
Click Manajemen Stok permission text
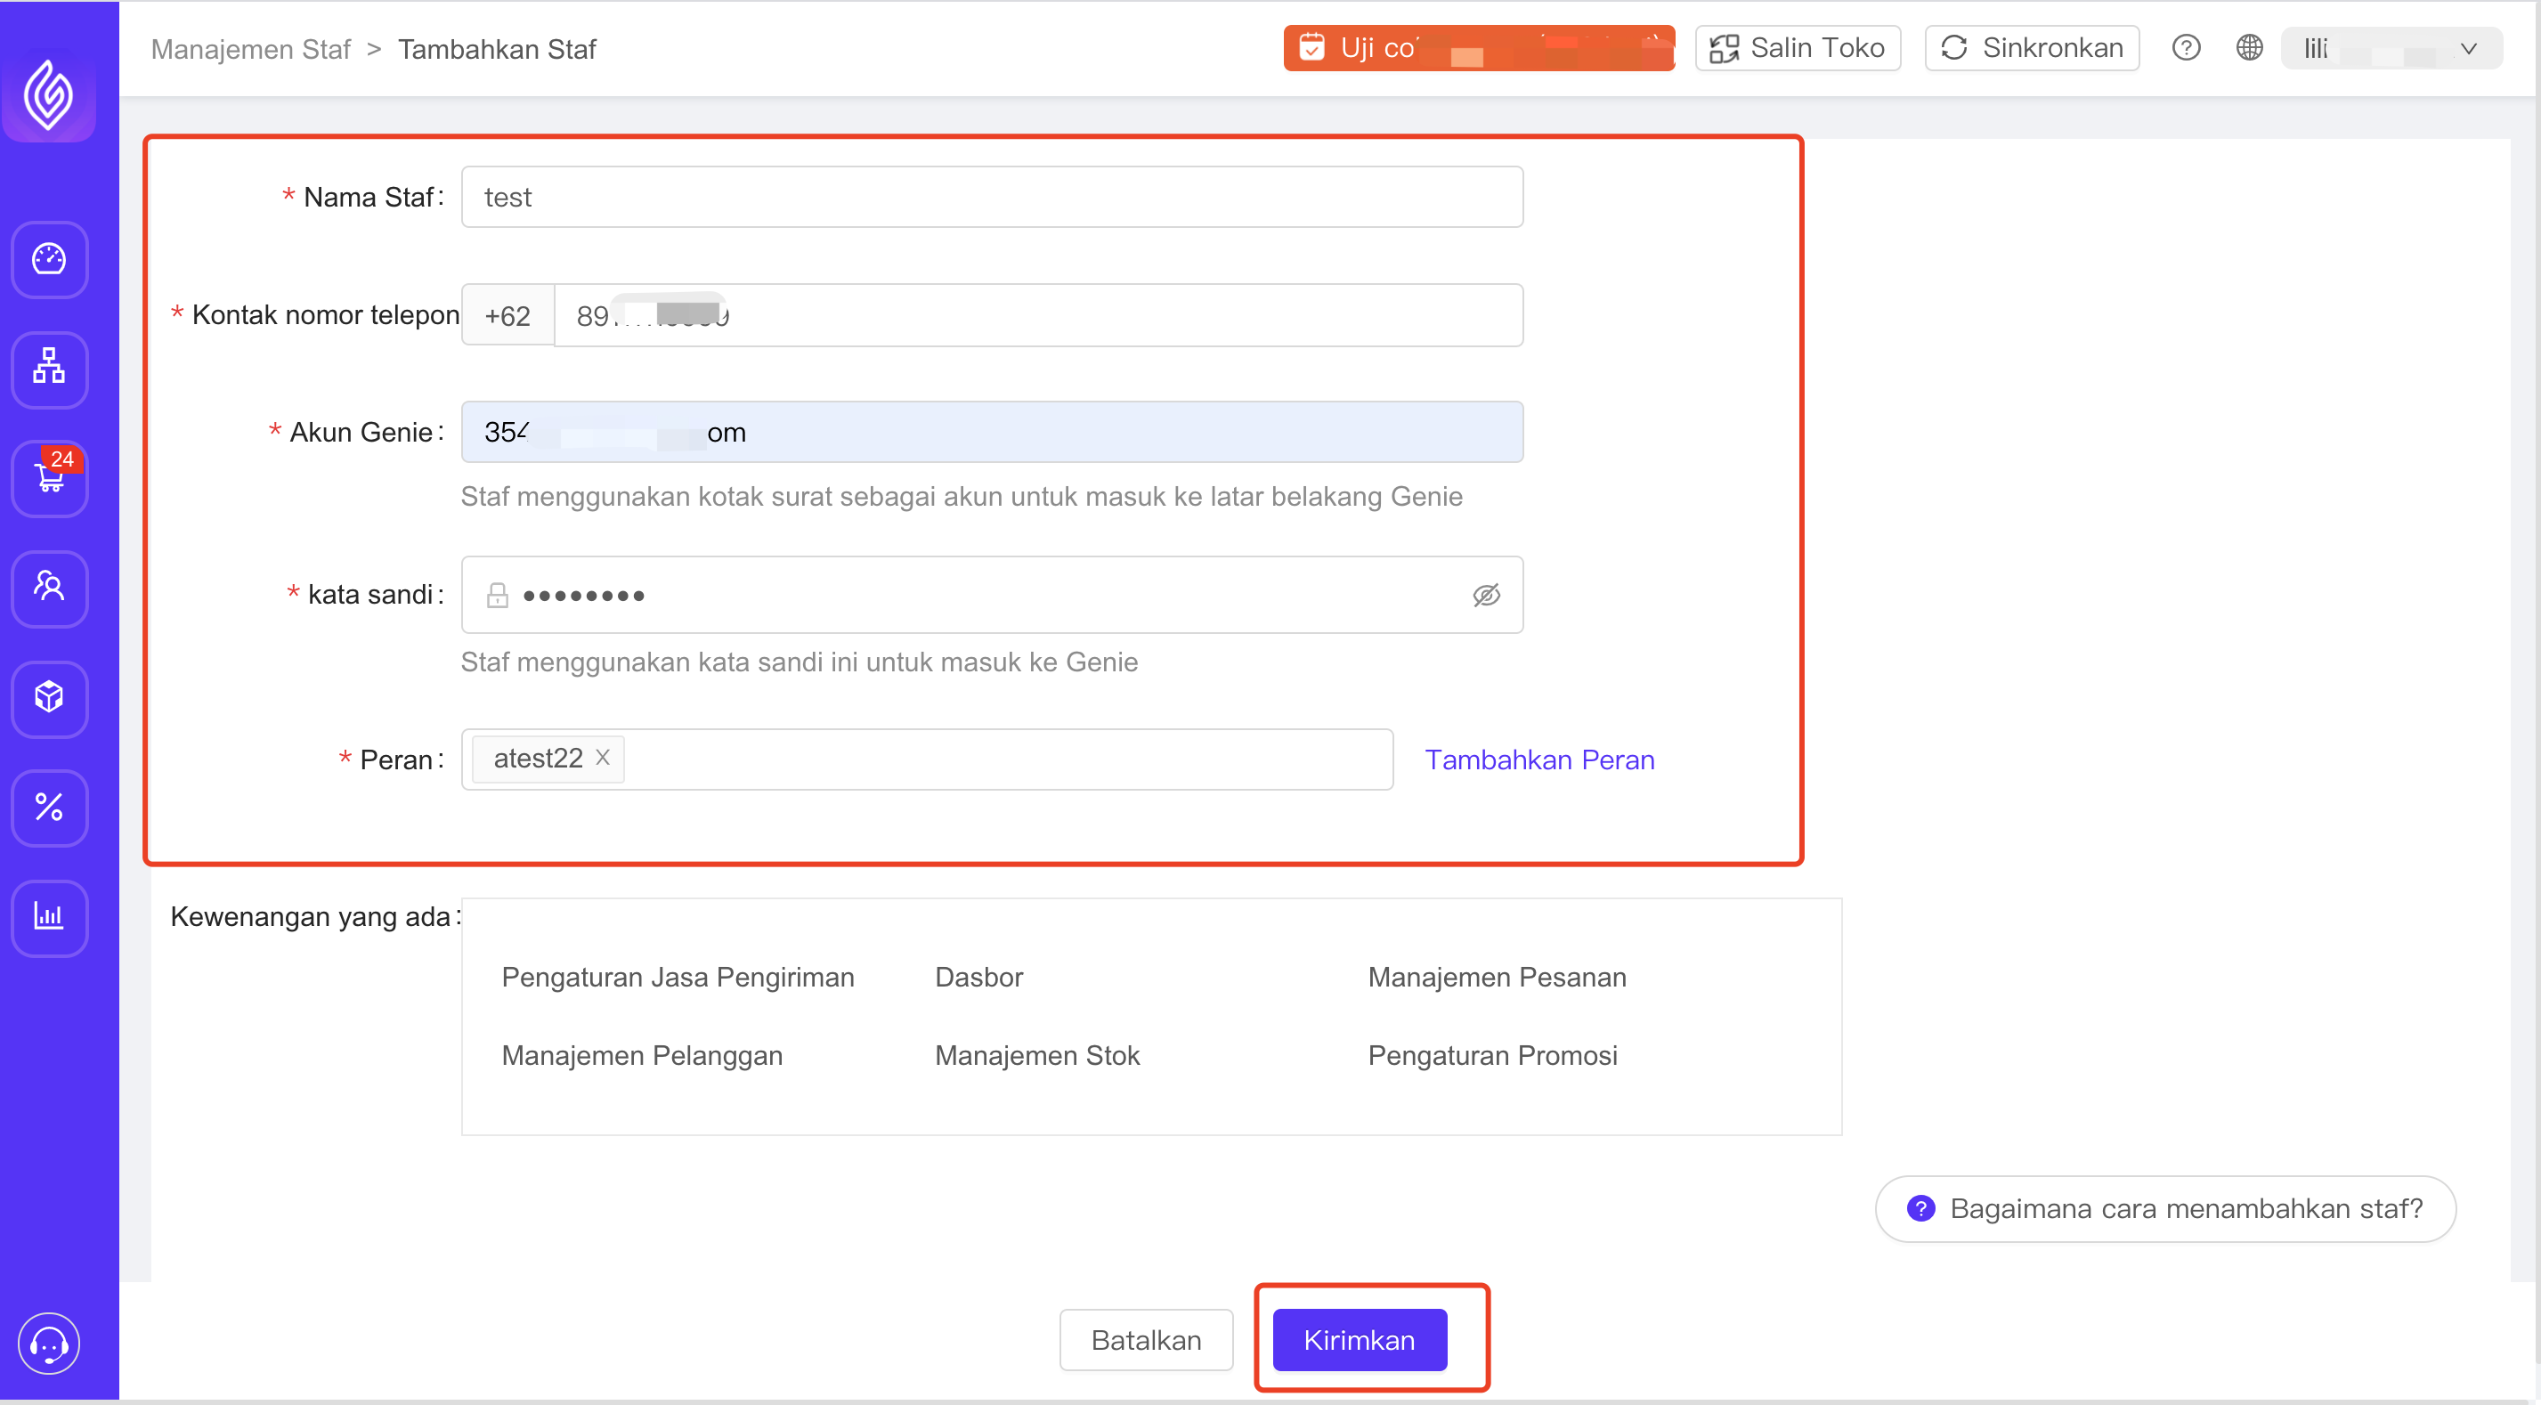[x=1036, y=1055]
